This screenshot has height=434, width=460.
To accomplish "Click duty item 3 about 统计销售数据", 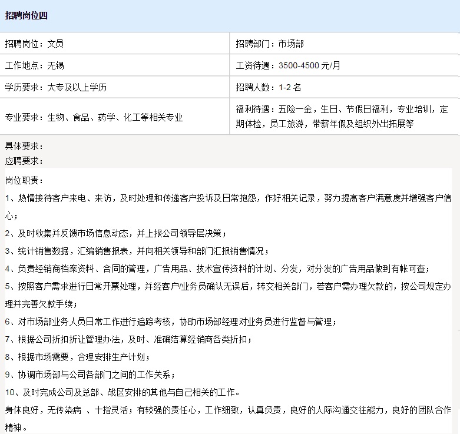I will pyautogui.click(x=137, y=251).
